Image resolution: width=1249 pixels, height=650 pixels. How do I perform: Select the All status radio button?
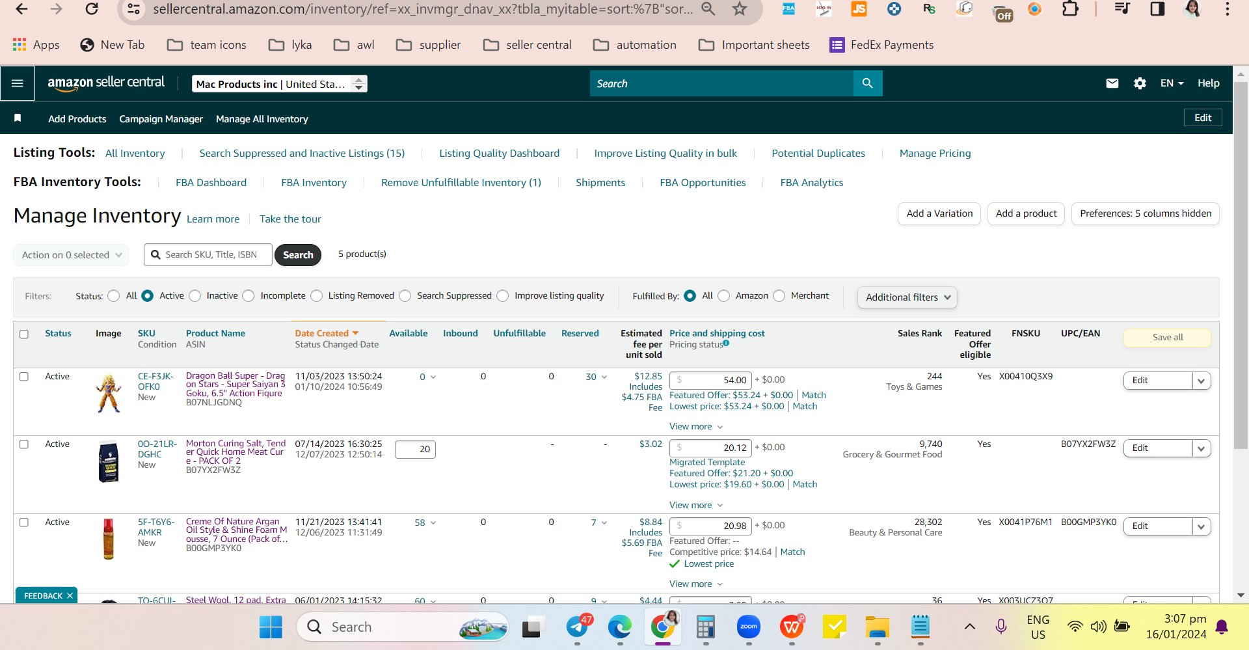114,296
